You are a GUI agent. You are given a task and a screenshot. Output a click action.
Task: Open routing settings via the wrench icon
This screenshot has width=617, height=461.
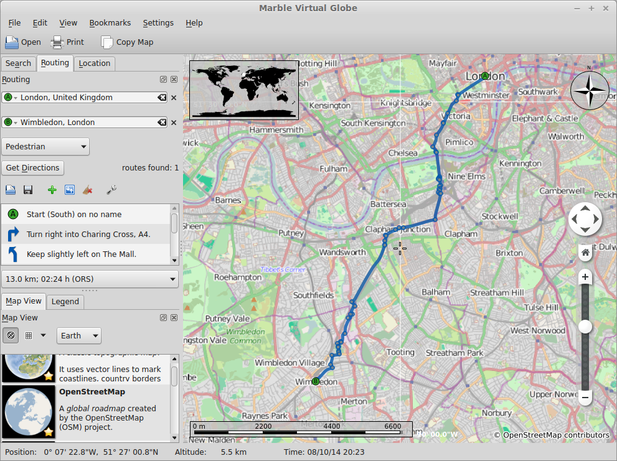pos(111,190)
